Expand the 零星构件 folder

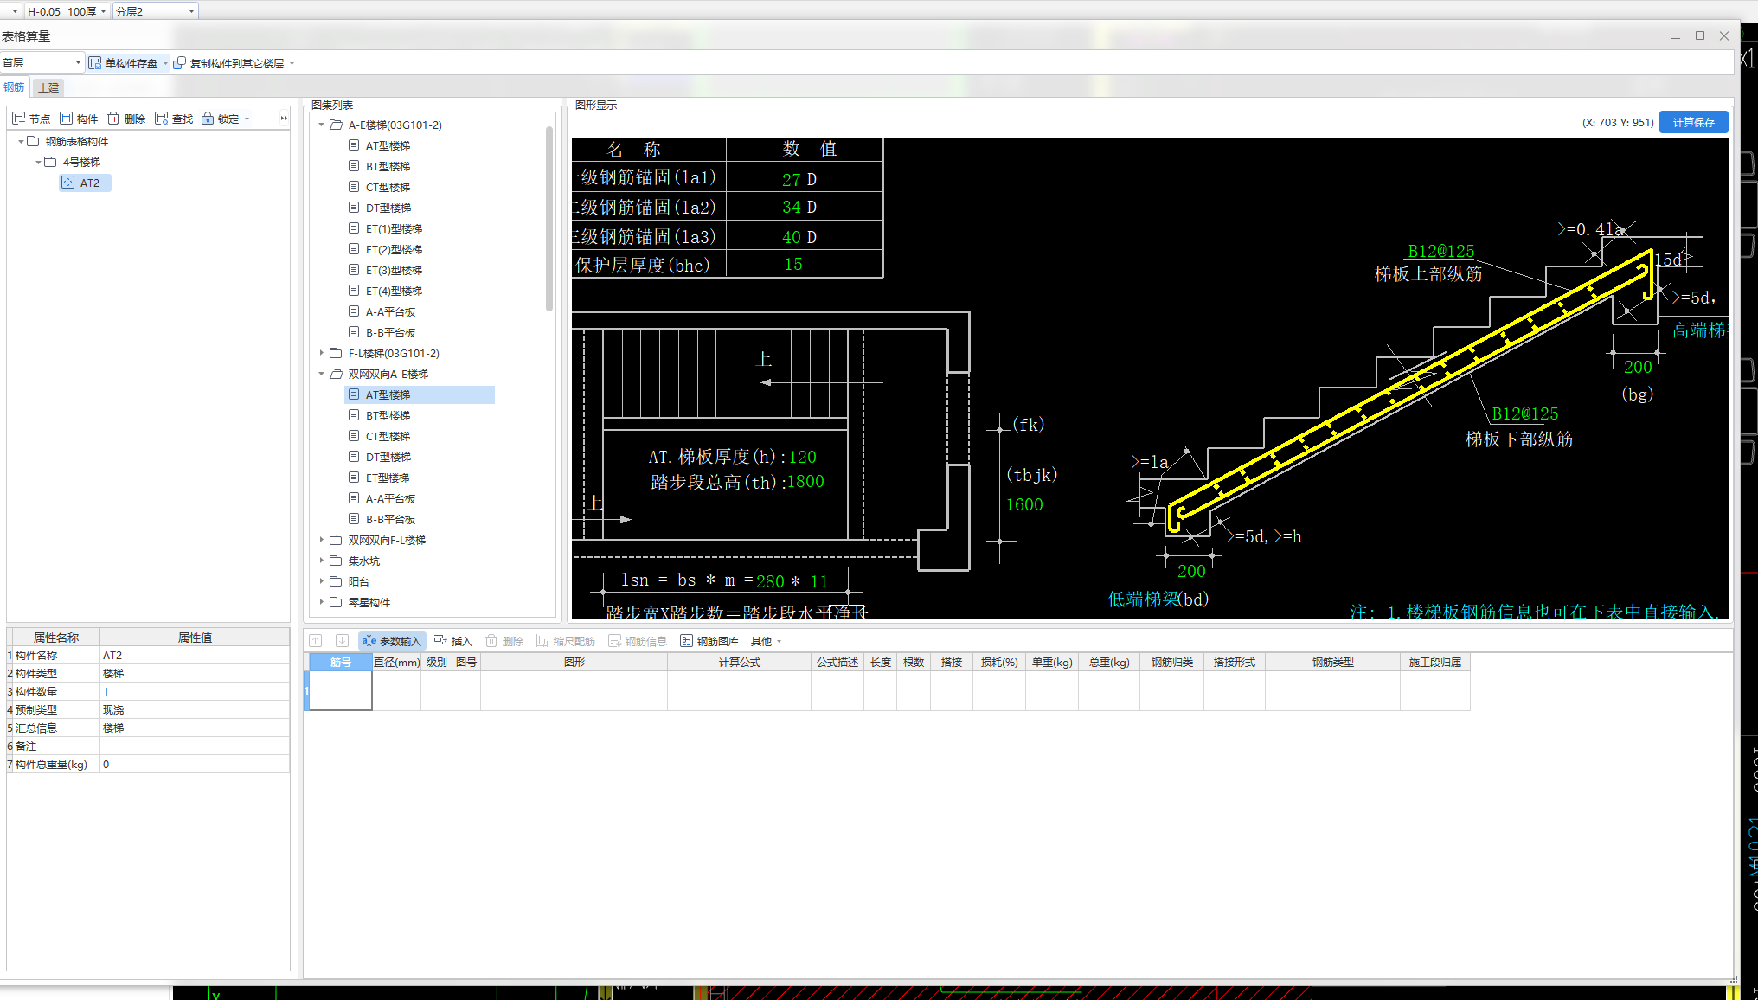point(322,602)
